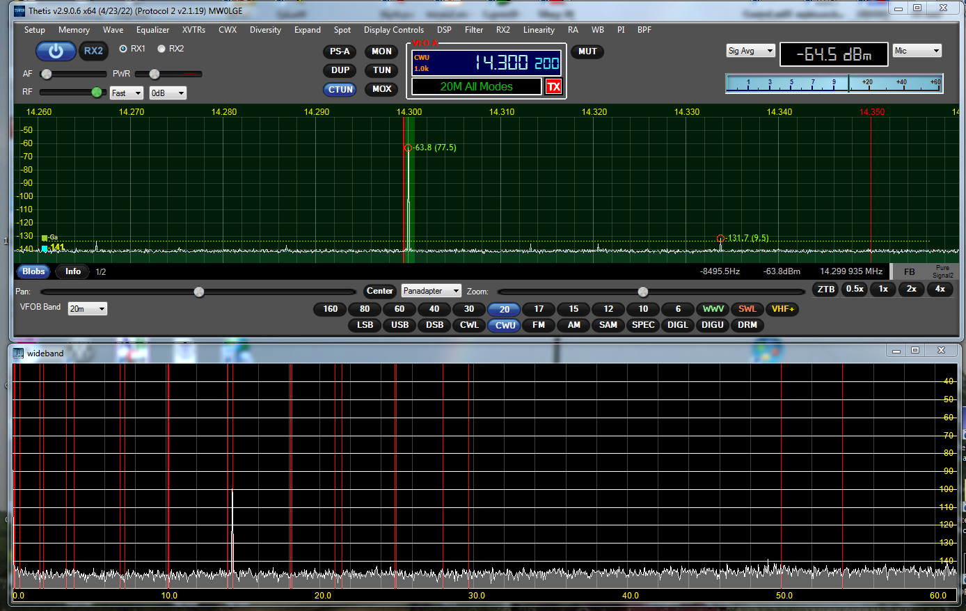Click the ZTB zoom button

click(826, 289)
